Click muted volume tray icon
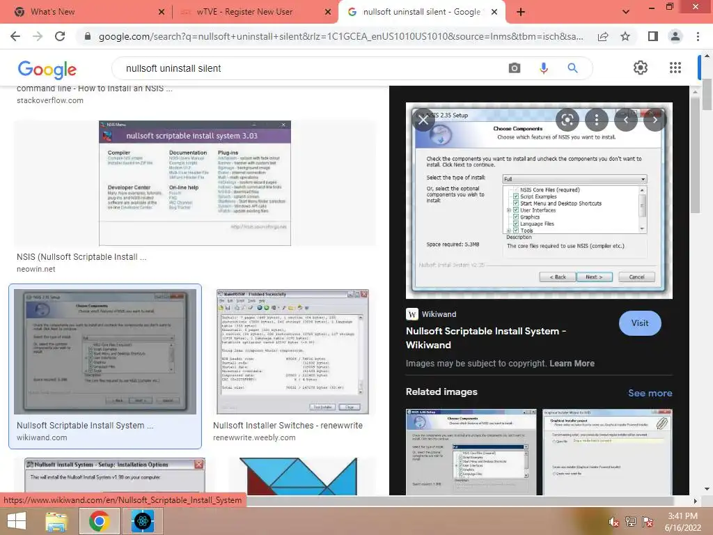Screen dimensions: 713x535 tap(614, 522)
